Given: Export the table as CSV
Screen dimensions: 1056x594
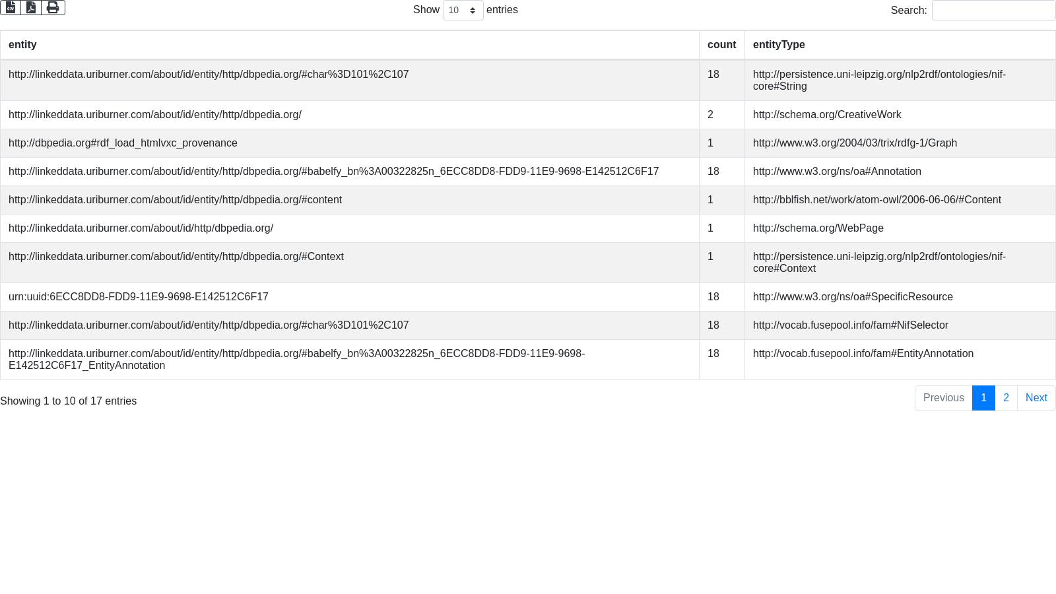Looking at the screenshot, I should tap(11, 8).
